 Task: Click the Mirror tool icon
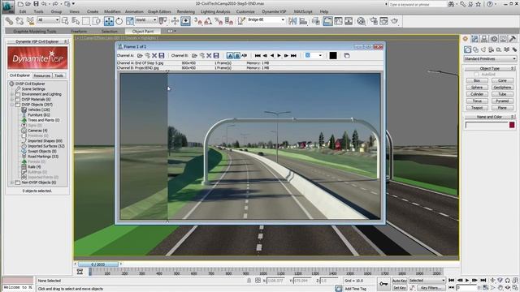[292, 21]
